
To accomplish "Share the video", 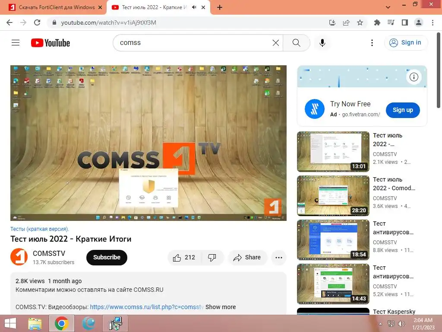I will click(x=247, y=258).
